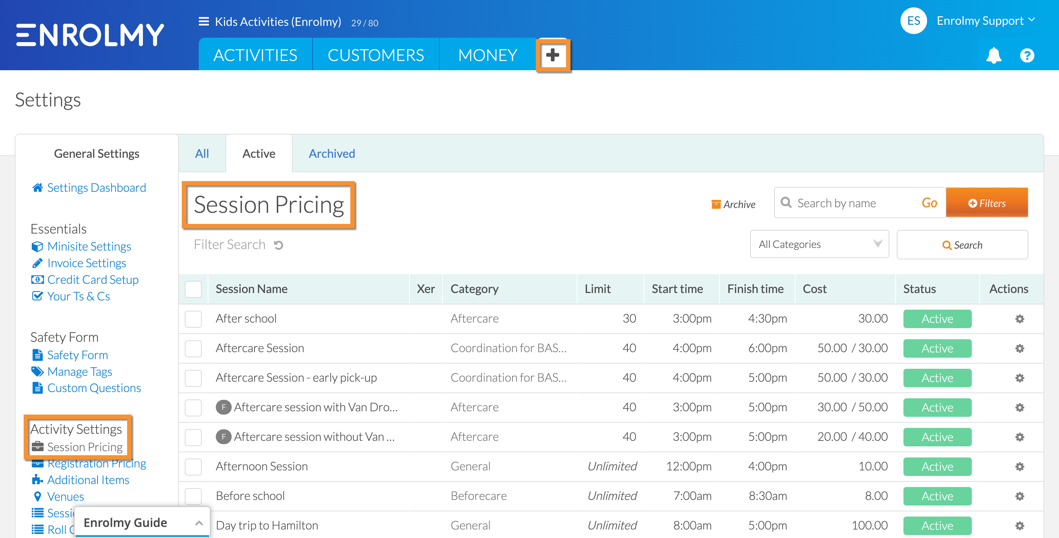Image resolution: width=1059 pixels, height=538 pixels.
Task: Open Registration Pricing link
Action: [96, 464]
